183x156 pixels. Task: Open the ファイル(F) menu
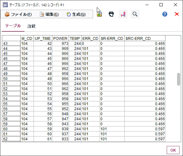point(18,14)
